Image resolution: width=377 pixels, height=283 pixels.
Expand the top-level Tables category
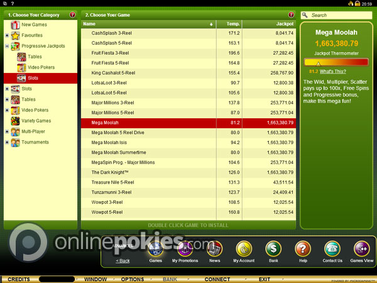point(7,99)
